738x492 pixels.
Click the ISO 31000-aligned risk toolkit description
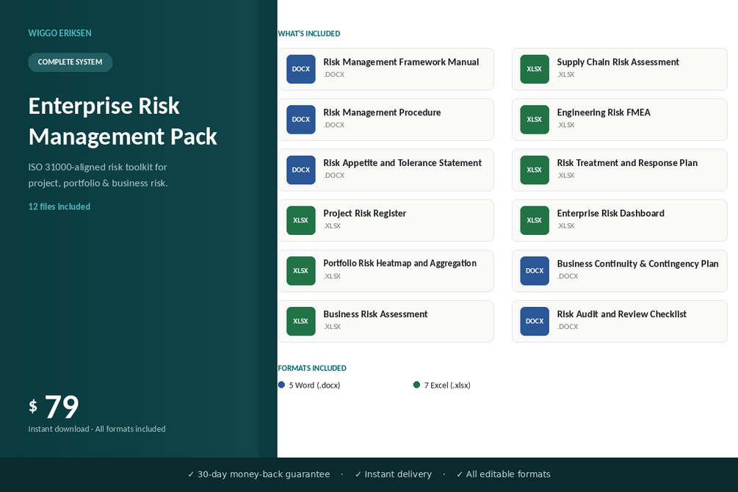tap(98, 176)
